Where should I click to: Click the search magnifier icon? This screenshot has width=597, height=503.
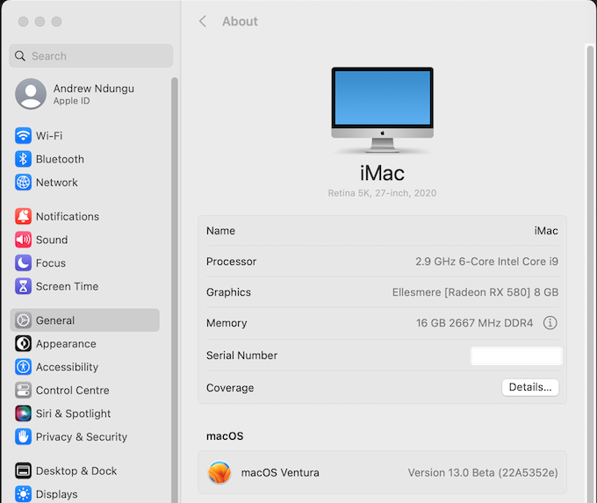[x=20, y=56]
